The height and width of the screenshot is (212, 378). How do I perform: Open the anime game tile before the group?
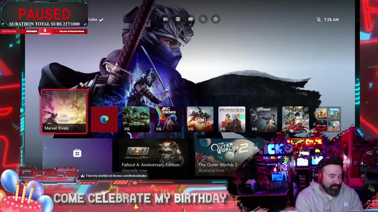pyautogui.click(x=296, y=119)
